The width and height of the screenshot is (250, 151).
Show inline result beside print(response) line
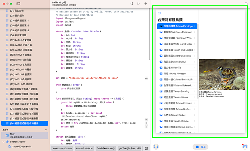(146, 119)
